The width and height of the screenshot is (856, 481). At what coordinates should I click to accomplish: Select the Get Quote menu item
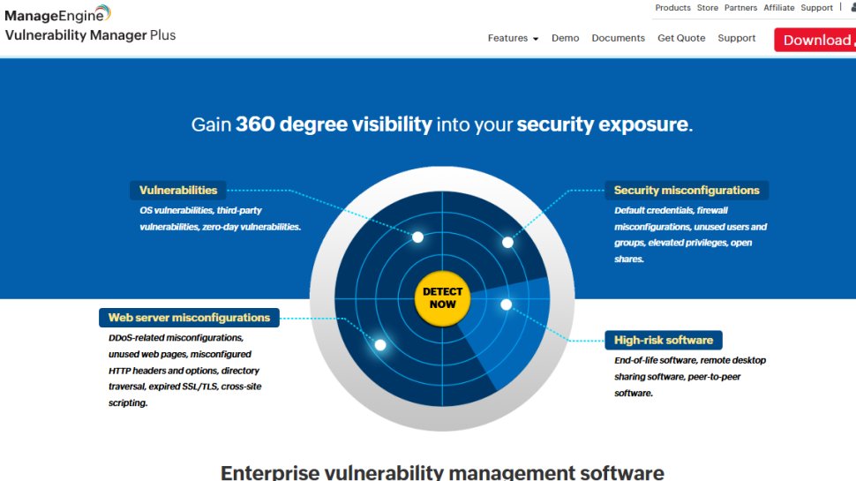(x=681, y=38)
